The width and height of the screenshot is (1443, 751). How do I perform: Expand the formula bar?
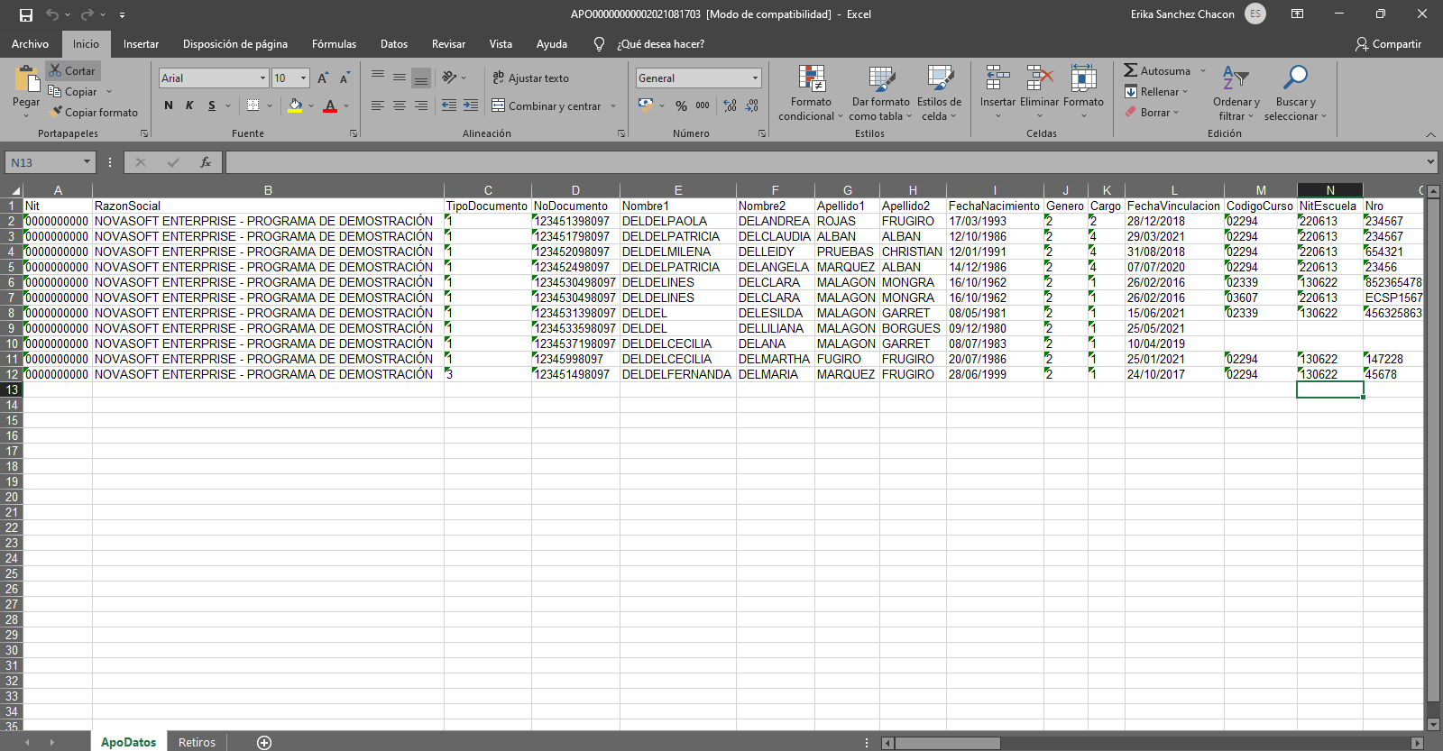pyautogui.click(x=1430, y=162)
